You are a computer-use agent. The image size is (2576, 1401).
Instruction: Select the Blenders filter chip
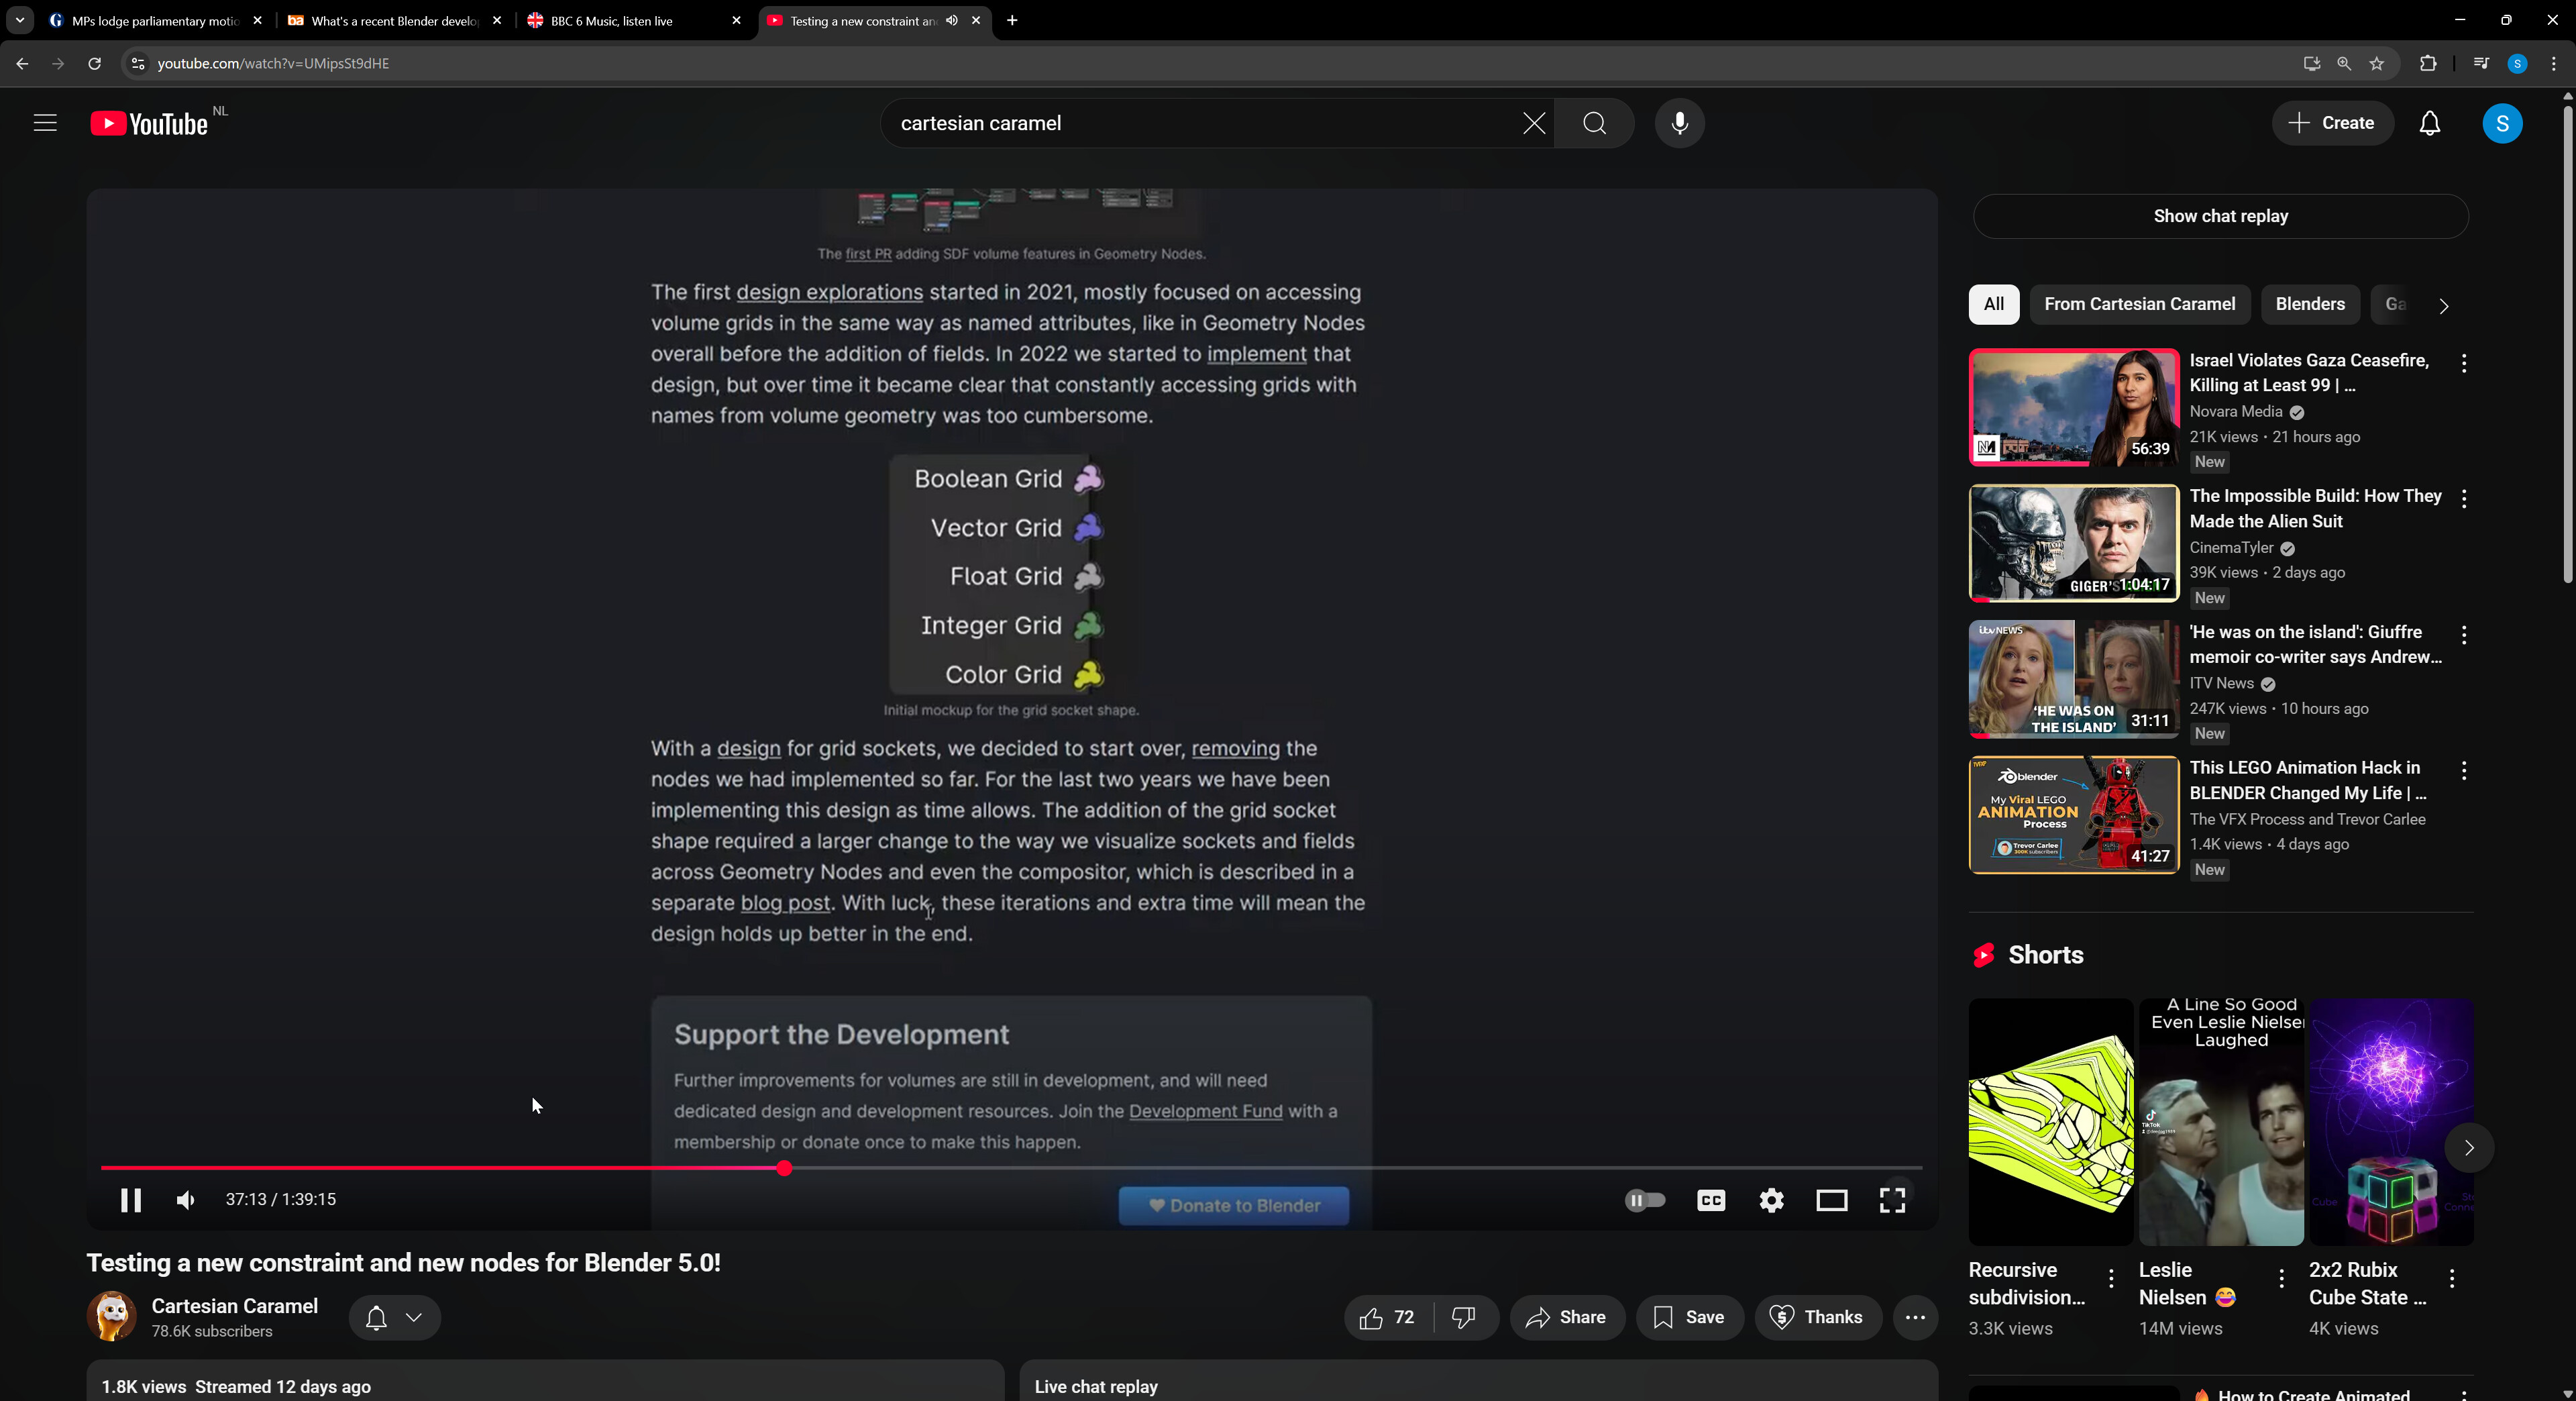[2310, 304]
